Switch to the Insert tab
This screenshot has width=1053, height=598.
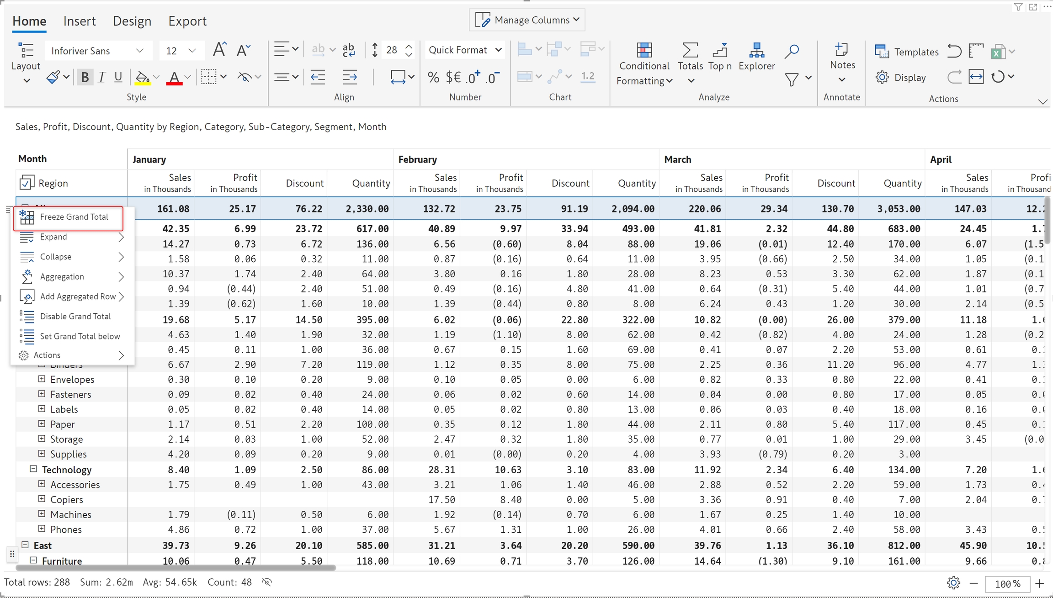80,21
